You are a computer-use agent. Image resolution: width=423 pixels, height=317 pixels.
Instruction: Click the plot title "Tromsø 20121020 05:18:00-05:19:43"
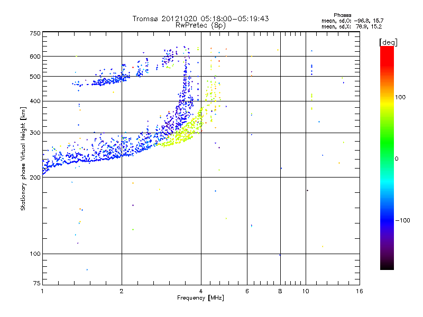(x=200, y=18)
